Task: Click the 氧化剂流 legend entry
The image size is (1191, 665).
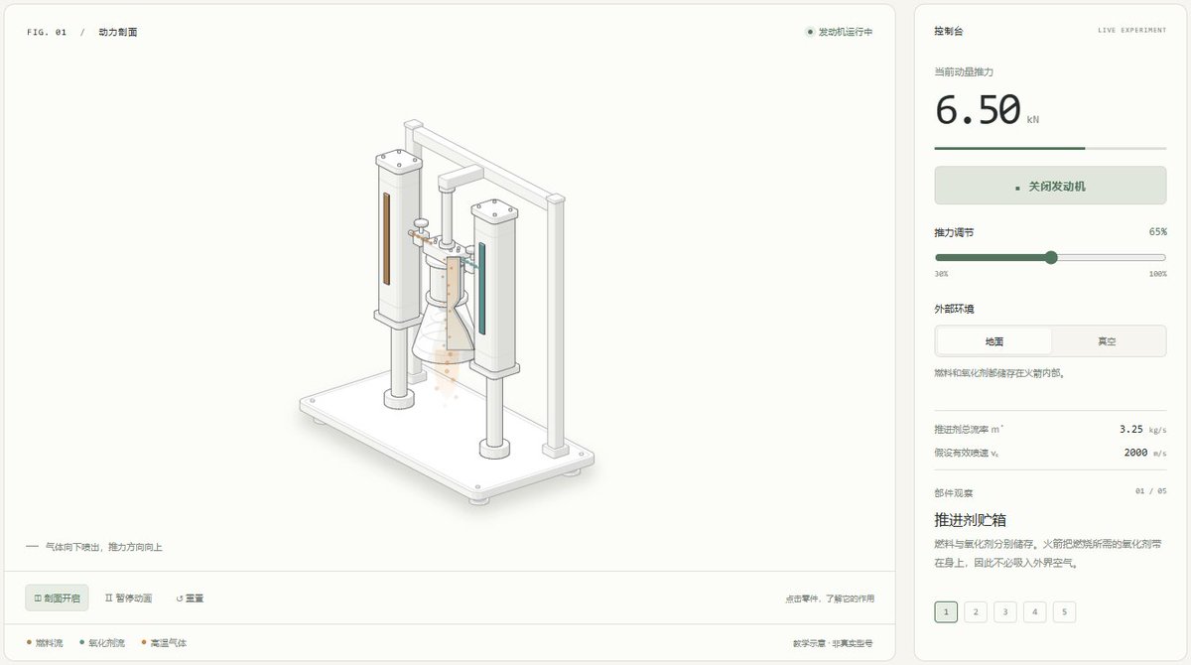Action: 102,643
